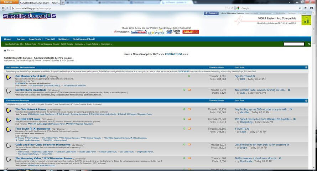This screenshot has height=171, width=317.
Task: Open a new tab with plus button
Action: pyautogui.click(x=63, y=2)
